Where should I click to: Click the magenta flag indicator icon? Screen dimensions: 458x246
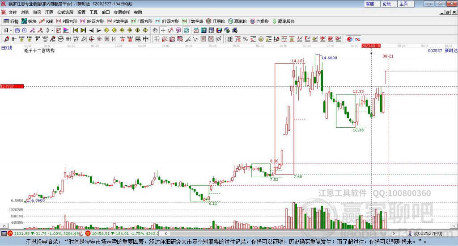(x=66, y=30)
